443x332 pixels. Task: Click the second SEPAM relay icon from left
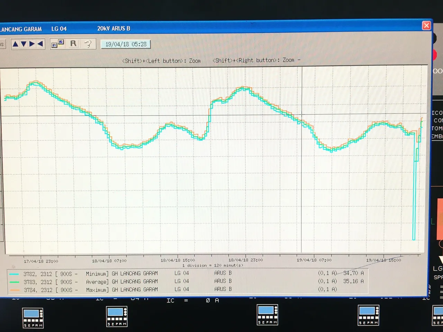pos(117,316)
